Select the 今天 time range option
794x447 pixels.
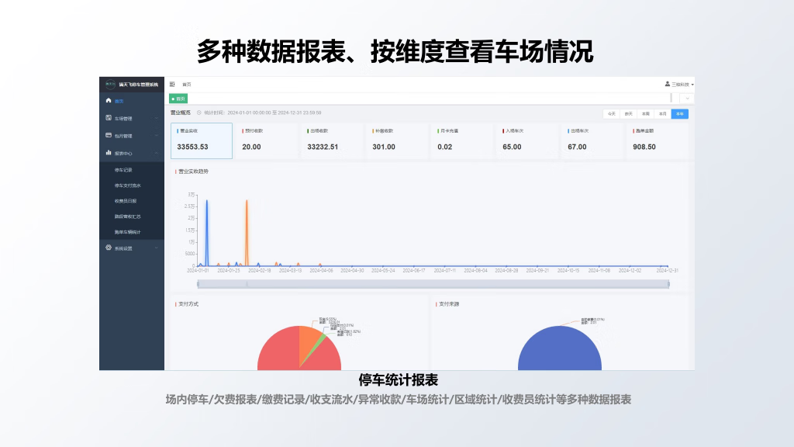[x=612, y=113]
